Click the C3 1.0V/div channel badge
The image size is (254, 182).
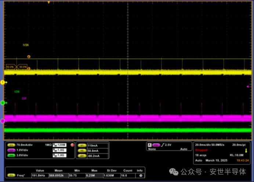pyautogui.click(x=11, y=150)
